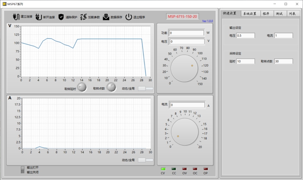Click the 数据保存 save data icon
This screenshot has width=303, height=180.
coord(106,17)
